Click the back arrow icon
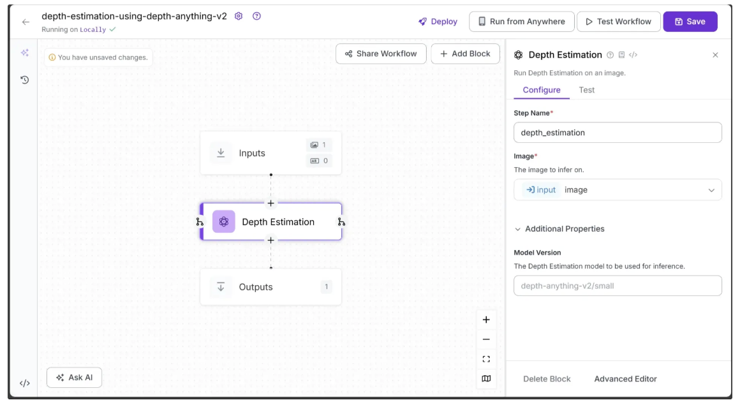The height and width of the screenshot is (407, 740). [26, 22]
